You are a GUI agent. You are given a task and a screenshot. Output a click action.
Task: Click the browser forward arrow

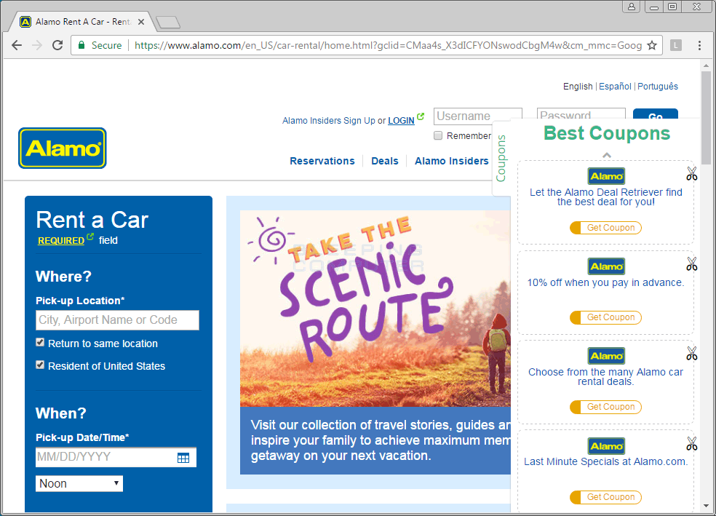[x=37, y=45]
